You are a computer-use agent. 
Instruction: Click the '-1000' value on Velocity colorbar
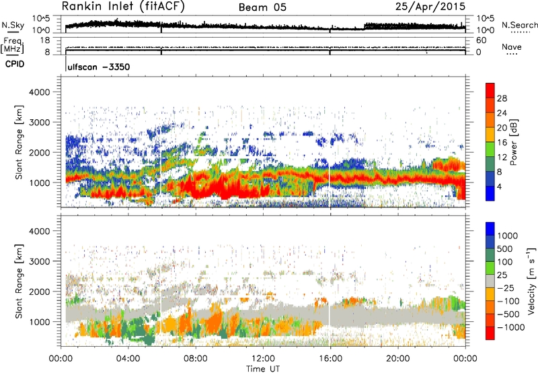point(511,327)
